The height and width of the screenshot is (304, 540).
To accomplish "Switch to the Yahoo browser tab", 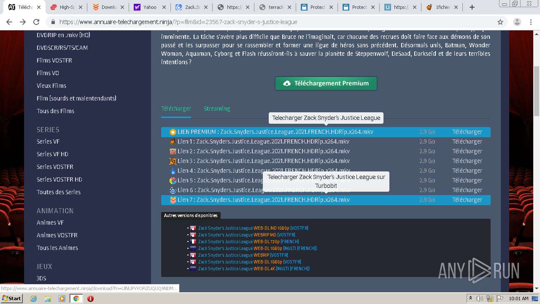I will pyautogui.click(x=150, y=7).
